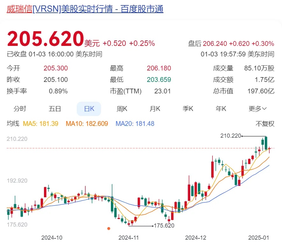Viewport: 282px width, 247px height.
Task: Click the MA5: 181.39 indicator label
Action: 41,124
